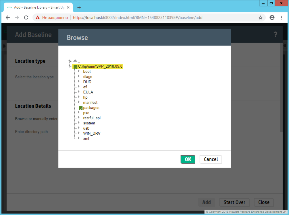Expand the xml folder arrow

coord(79,138)
